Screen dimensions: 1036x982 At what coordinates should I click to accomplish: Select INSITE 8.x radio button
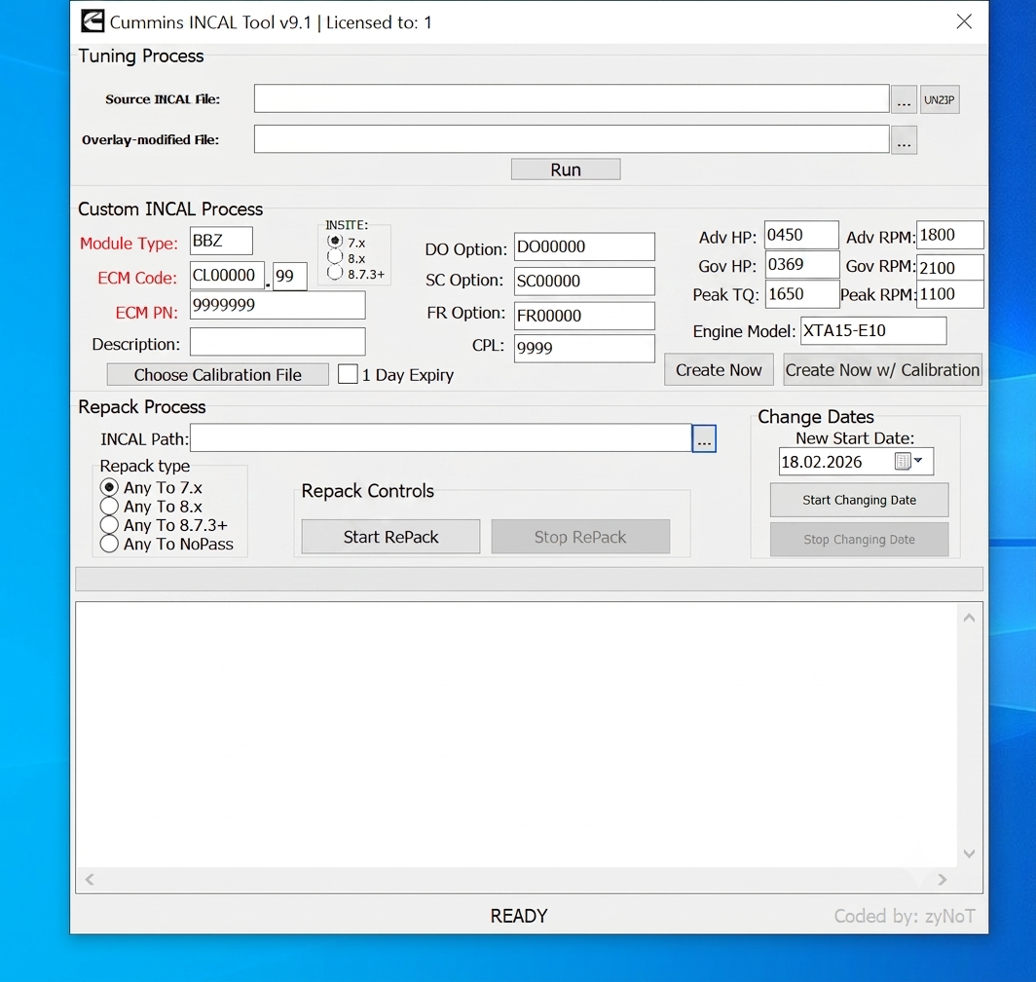[335, 257]
